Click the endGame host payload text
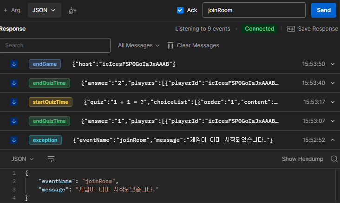Screen dimensions: 340x203 [x=124, y=64]
